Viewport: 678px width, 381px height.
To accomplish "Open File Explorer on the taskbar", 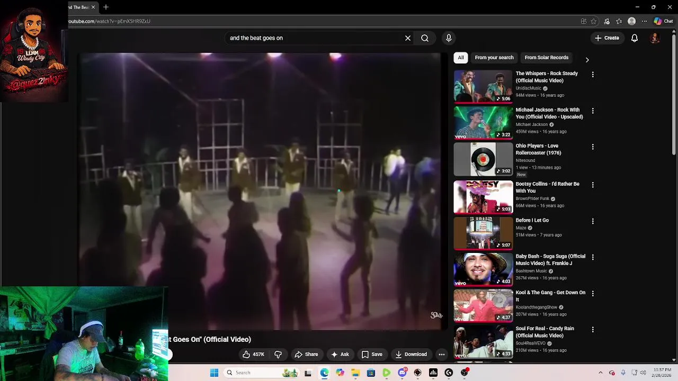I will 355,373.
